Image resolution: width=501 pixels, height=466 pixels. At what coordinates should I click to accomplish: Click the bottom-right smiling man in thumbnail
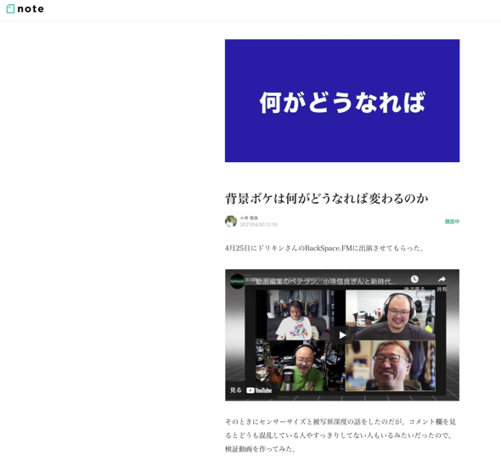[x=390, y=366]
